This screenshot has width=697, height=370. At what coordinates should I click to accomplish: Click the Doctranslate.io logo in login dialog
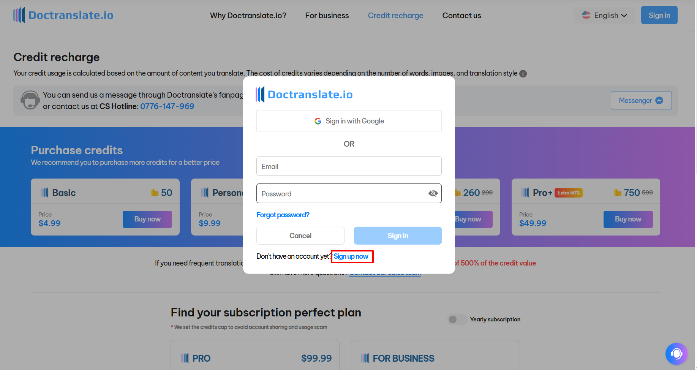304,94
